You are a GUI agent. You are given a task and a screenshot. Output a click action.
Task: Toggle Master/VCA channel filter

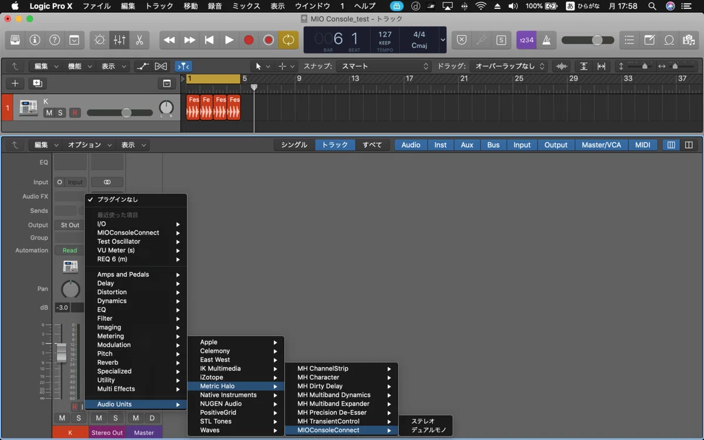click(x=601, y=145)
